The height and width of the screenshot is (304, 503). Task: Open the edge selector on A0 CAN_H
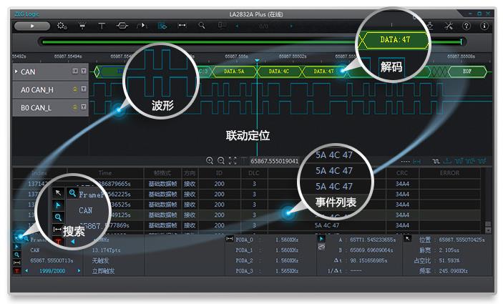coord(74,89)
